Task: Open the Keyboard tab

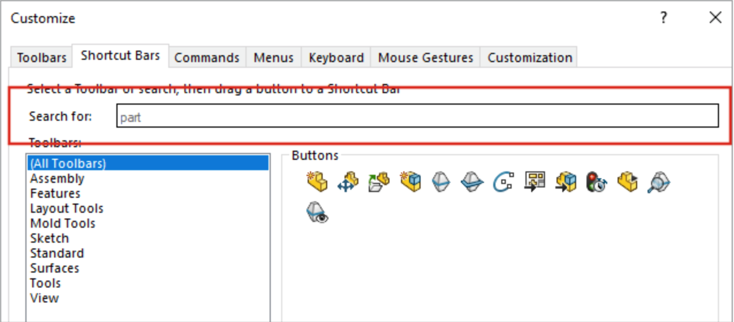Action: [336, 57]
